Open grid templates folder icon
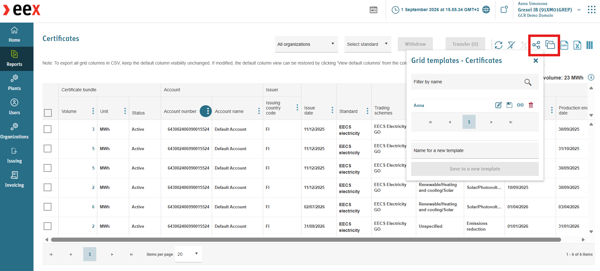 click(550, 45)
